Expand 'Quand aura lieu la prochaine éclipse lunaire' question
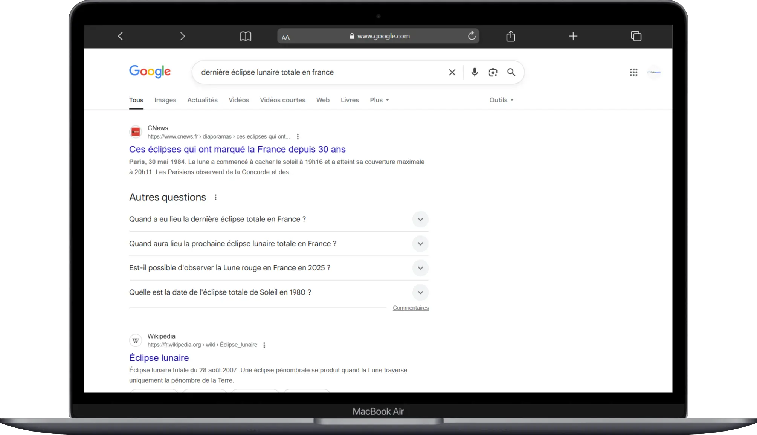Viewport: 757px width, 435px height. pyautogui.click(x=279, y=244)
